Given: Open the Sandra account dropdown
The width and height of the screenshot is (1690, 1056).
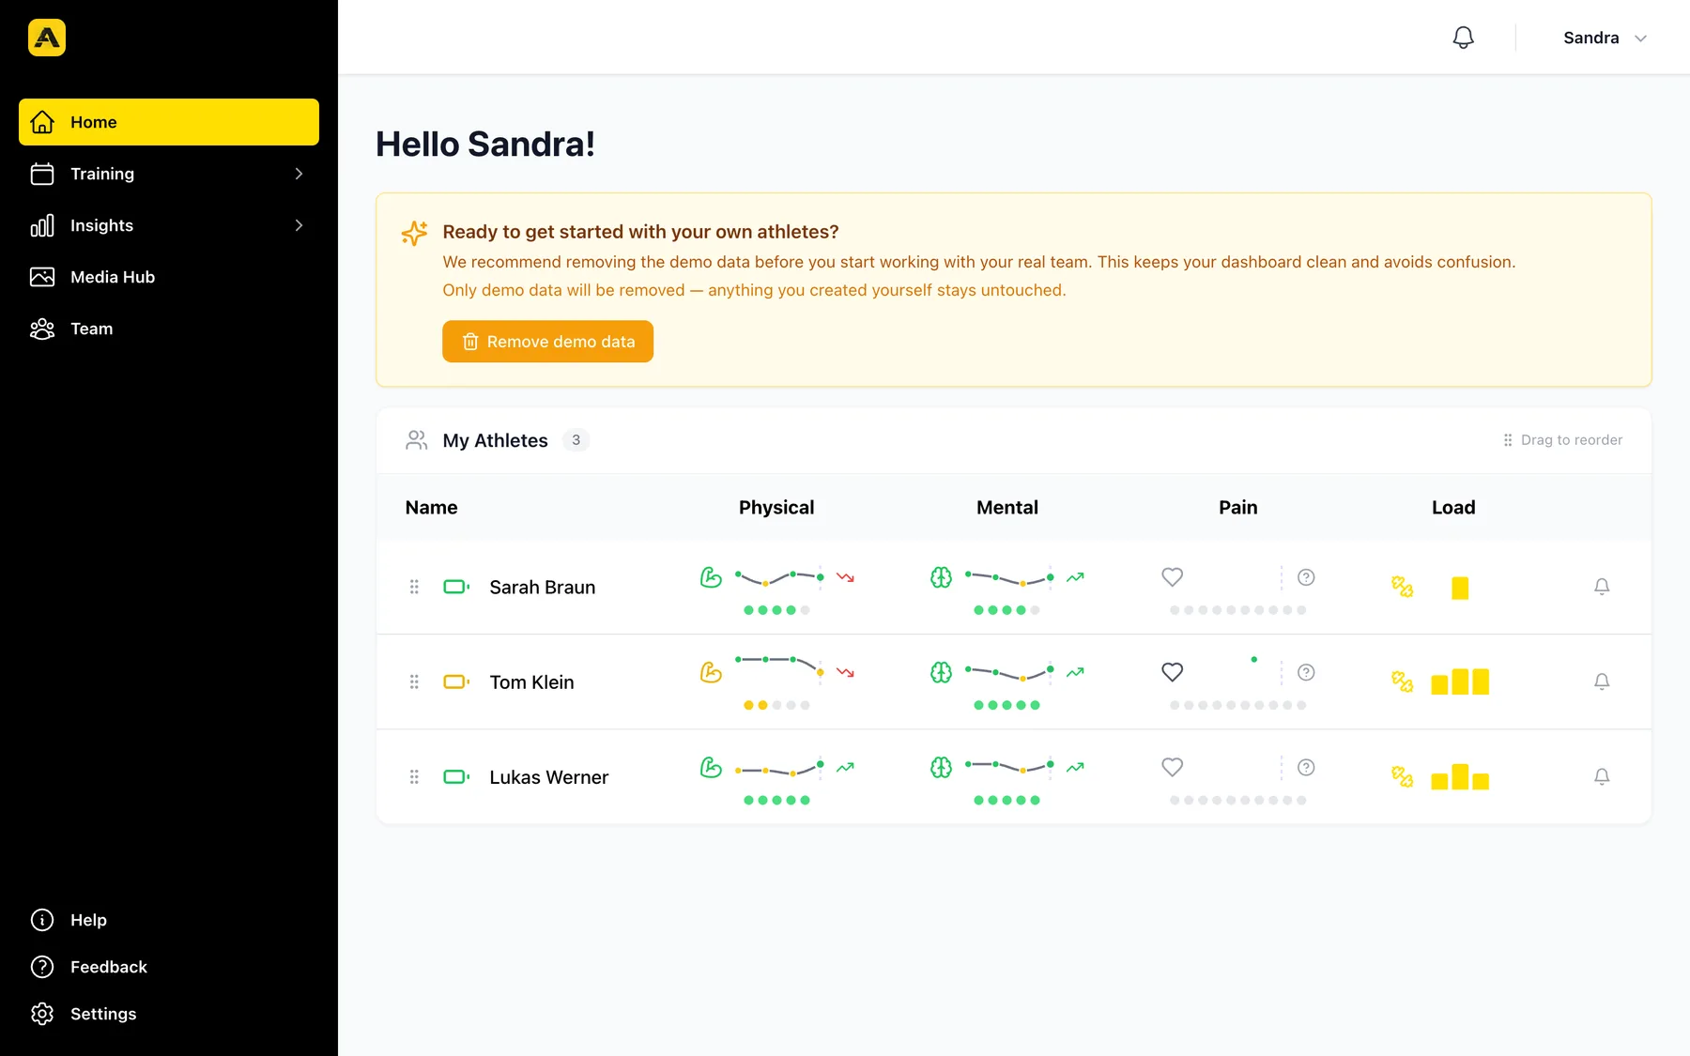Looking at the screenshot, I should (1605, 38).
